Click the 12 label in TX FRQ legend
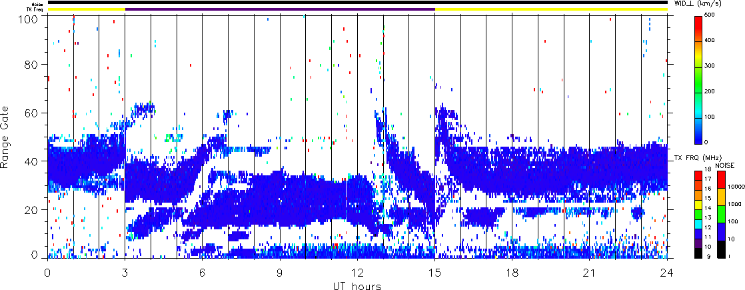This screenshot has height=290, width=745. coord(708,227)
